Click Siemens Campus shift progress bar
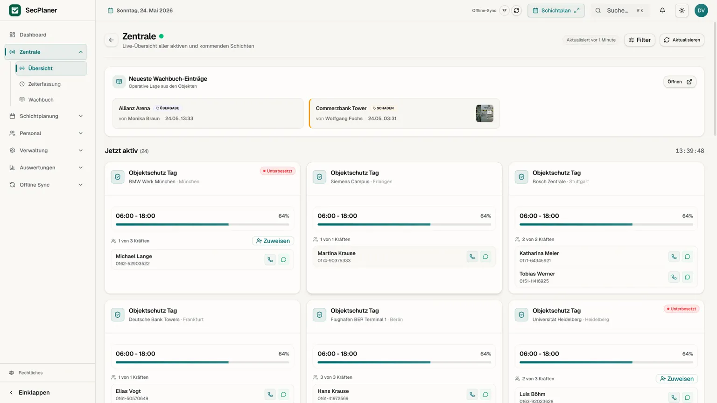 (404, 224)
